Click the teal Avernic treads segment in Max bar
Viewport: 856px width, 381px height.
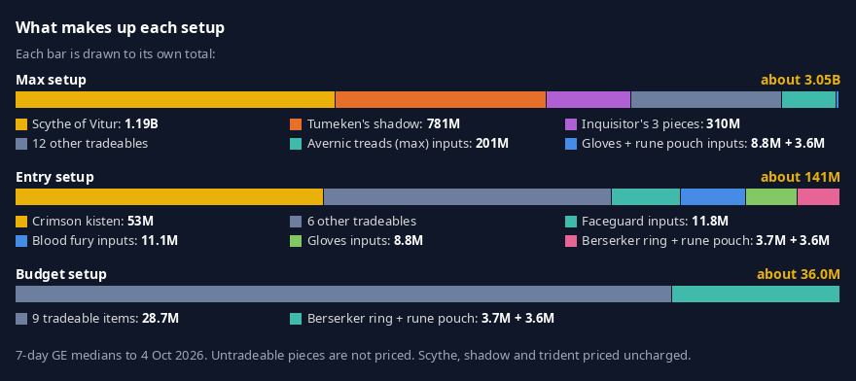pos(809,100)
